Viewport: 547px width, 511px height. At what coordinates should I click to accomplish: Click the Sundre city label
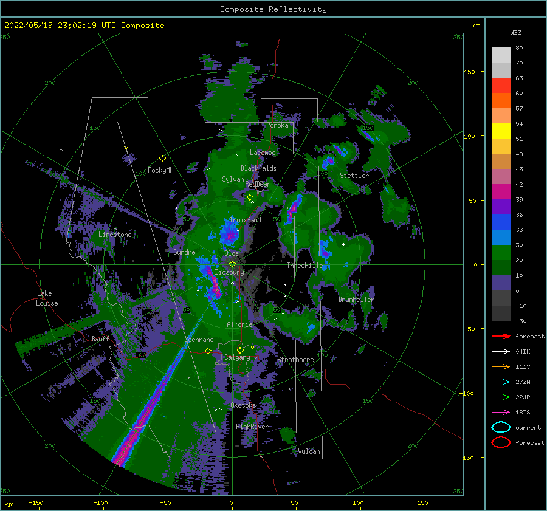pyautogui.click(x=184, y=252)
